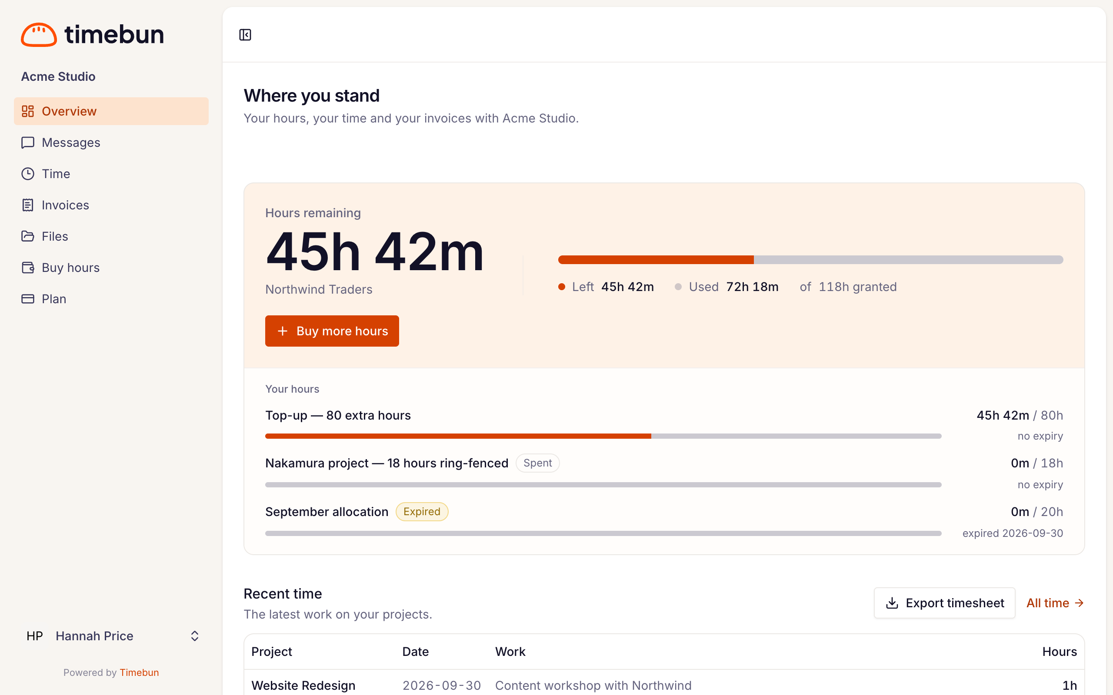Screen dimensions: 1113x695
Task: Click the expired 2026-09-30 note
Action: point(1013,533)
